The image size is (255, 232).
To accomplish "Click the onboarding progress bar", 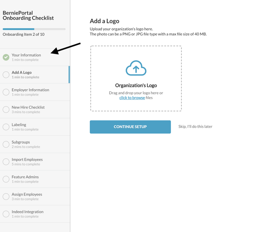I will [34, 29].
